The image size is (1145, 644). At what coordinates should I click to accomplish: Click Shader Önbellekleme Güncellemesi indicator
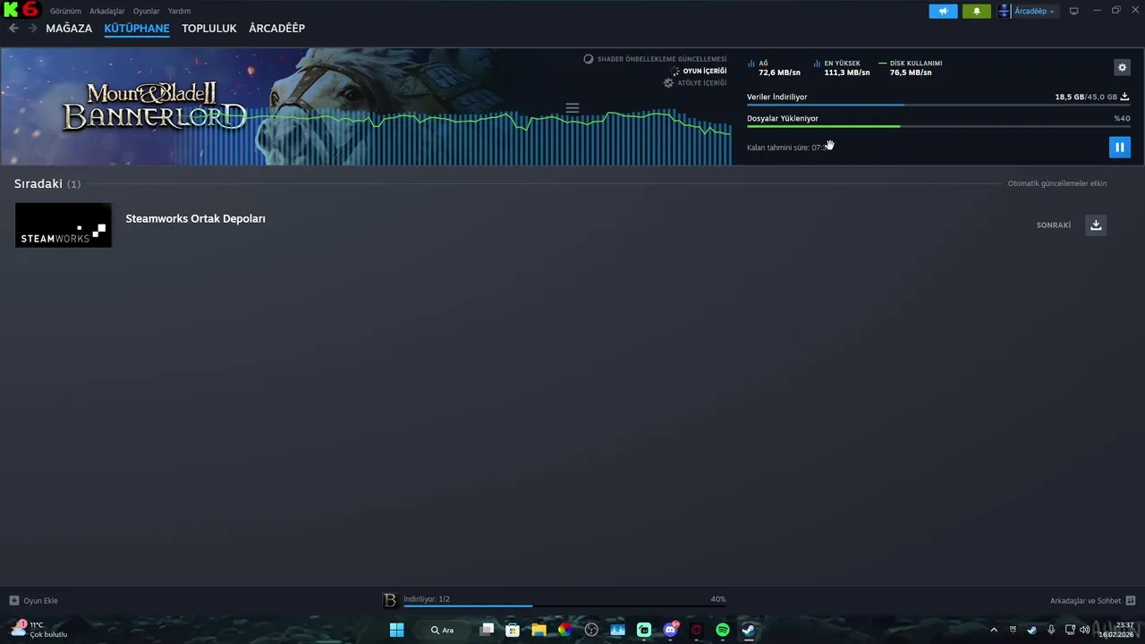click(x=655, y=59)
